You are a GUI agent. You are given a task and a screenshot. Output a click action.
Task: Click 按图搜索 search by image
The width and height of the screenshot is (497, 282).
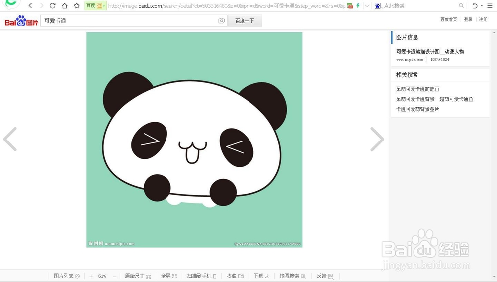tap(292, 276)
